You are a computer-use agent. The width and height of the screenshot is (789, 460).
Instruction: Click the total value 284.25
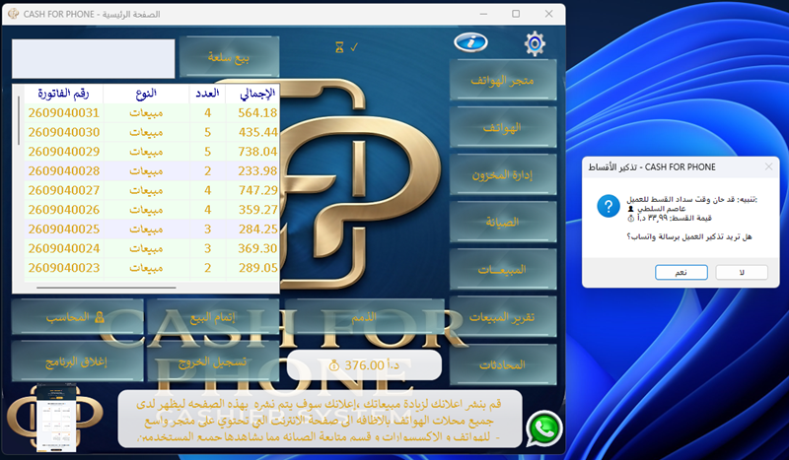pos(257,229)
